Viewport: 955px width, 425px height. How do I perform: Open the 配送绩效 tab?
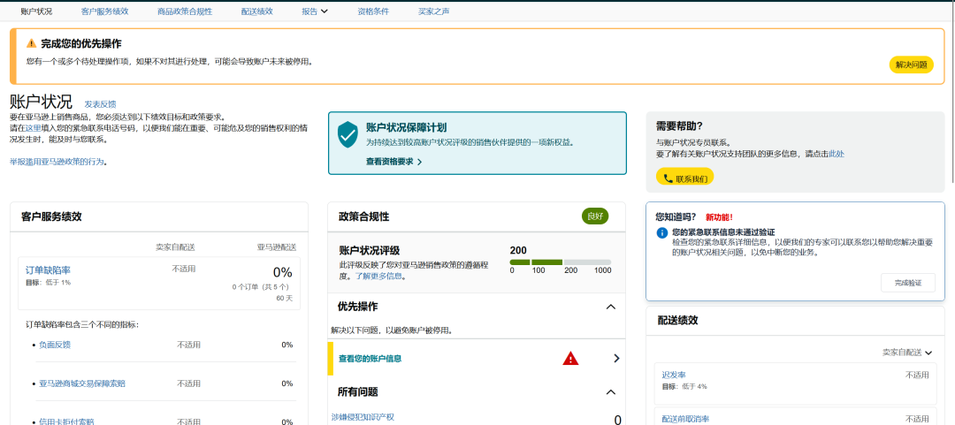[256, 11]
